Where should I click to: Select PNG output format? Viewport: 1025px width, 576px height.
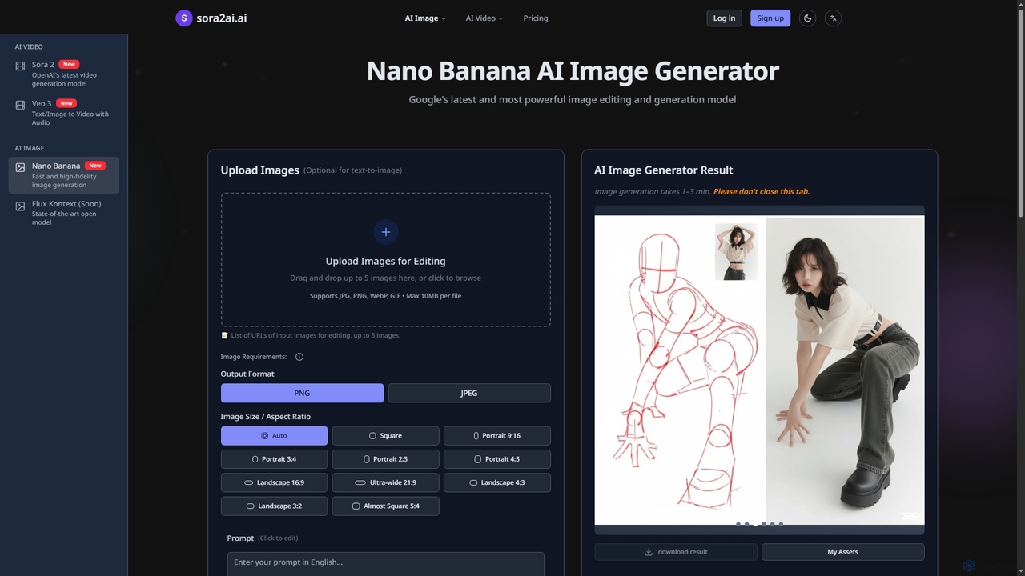[x=302, y=393]
